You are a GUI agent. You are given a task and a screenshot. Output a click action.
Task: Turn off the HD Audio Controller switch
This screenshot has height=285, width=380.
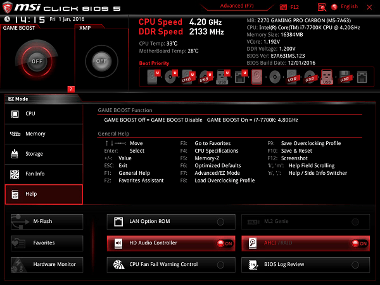(x=225, y=243)
